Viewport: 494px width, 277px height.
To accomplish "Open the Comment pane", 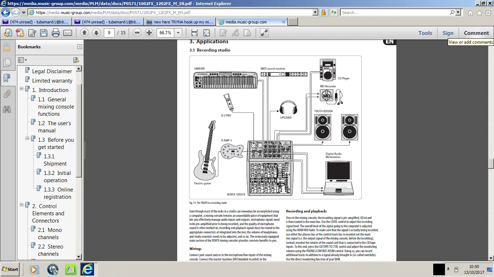I will pos(476,33).
